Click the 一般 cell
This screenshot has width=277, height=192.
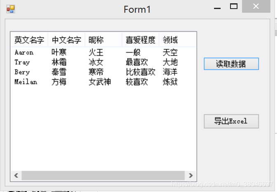coord(133,53)
